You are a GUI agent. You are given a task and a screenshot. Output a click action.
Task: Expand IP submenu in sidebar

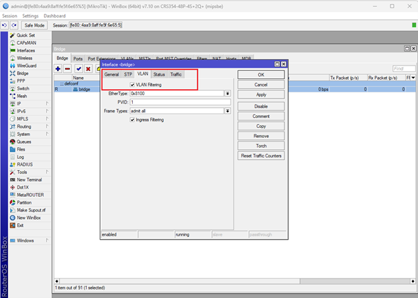coord(47,104)
